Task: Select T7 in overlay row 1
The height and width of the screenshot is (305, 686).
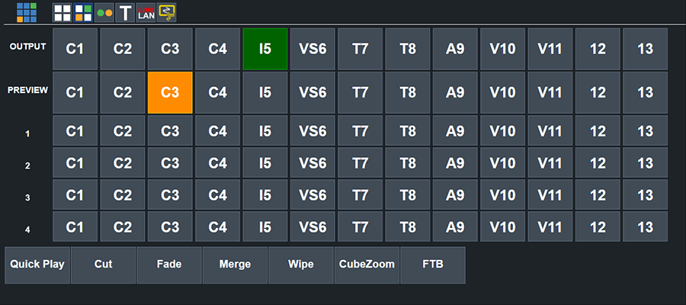Action: point(361,130)
